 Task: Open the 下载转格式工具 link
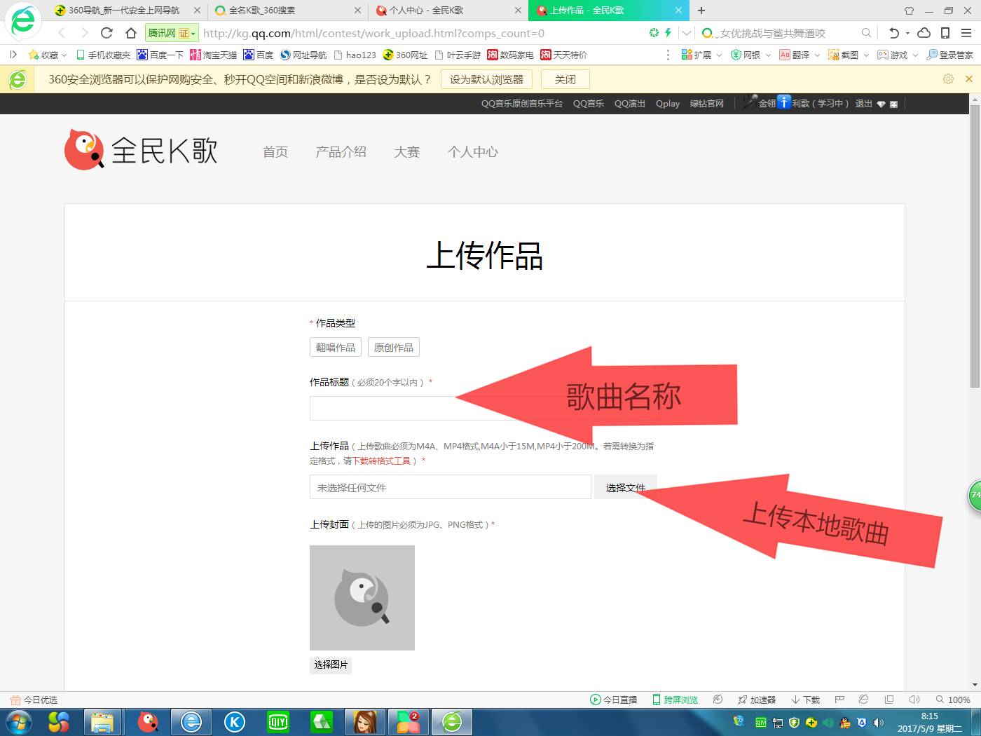pyautogui.click(x=381, y=461)
